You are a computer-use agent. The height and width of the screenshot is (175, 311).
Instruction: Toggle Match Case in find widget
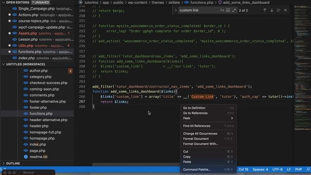(x=222, y=10)
